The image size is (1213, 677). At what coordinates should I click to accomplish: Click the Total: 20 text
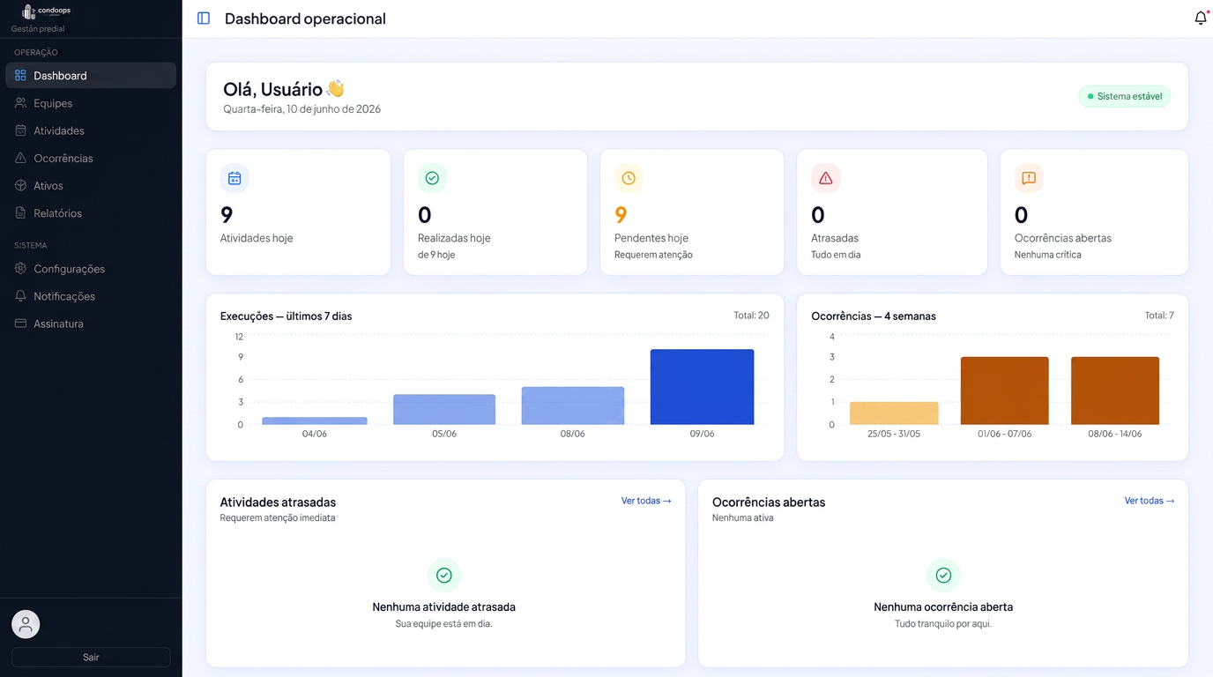[x=751, y=315]
